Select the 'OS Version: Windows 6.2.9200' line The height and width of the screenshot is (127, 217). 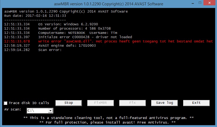coord(51,24)
